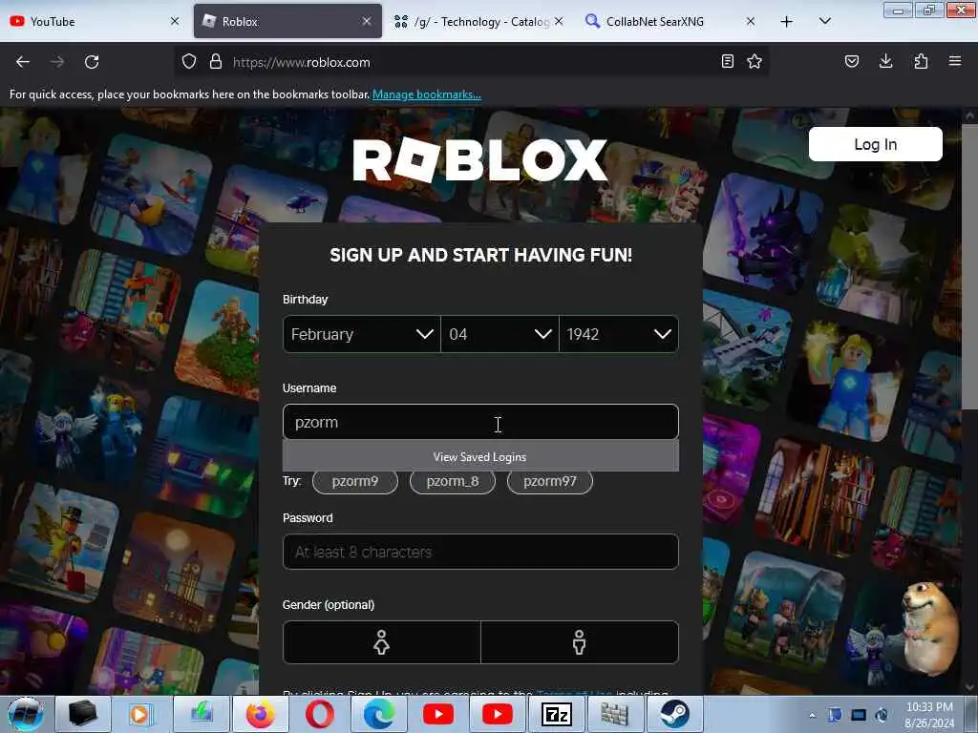
Task: Close the YouTube tab
Action: tap(175, 21)
